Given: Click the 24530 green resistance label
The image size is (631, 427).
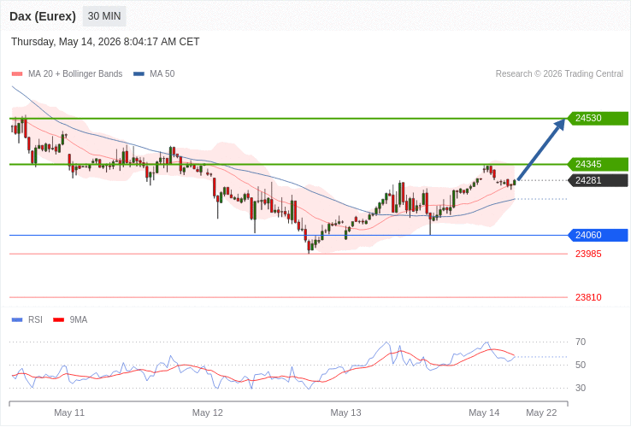Looking at the screenshot, I should tap(598, 118).
